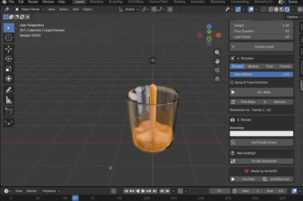Click the Fix My Simulation tools icon
The width and height of the screenshot is (303, 201).
[x=233, y=161]
